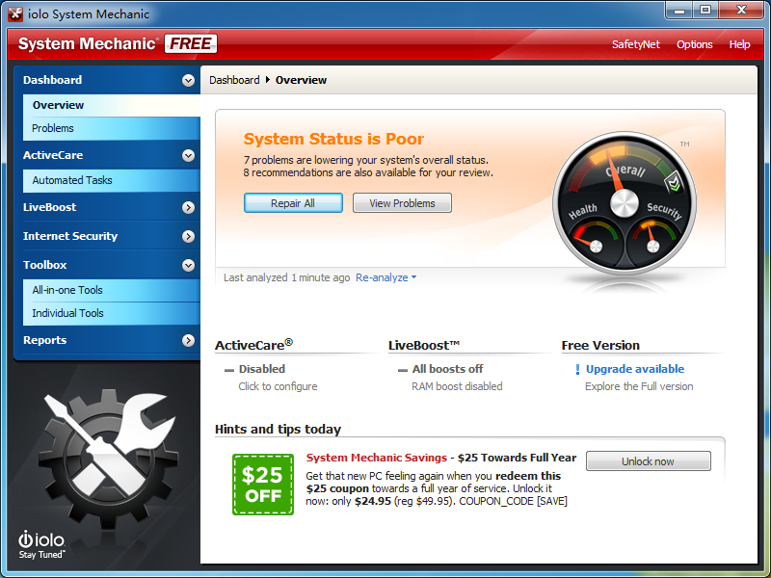Click the green $25 OFF coupon badge
771x578 pixels.
[262, 485]
